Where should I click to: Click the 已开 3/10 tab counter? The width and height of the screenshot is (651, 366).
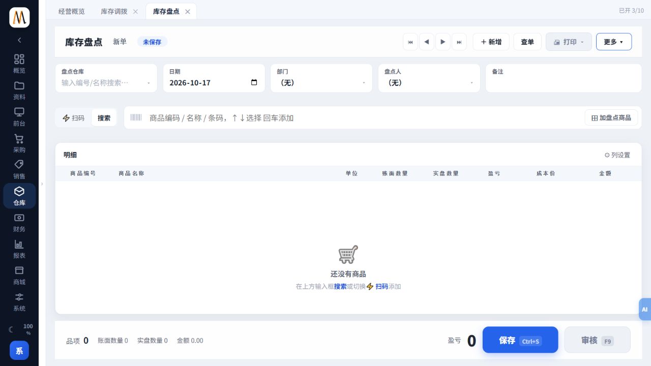tap(631, 11)
